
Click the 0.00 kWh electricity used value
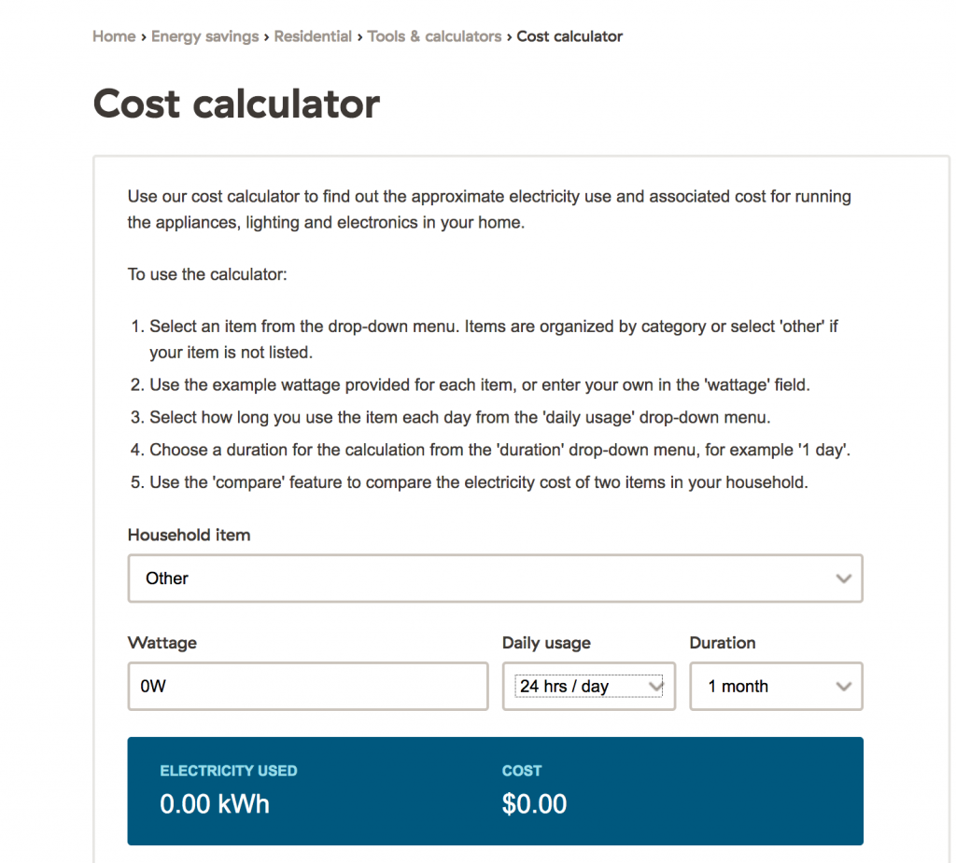coord(215,804)
